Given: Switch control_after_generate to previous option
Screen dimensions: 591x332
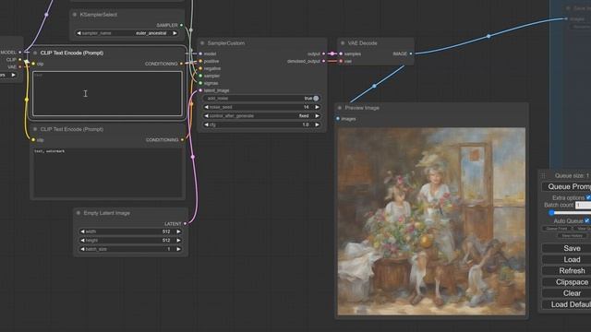Looking at the screenshot, I should coord(206,116).
